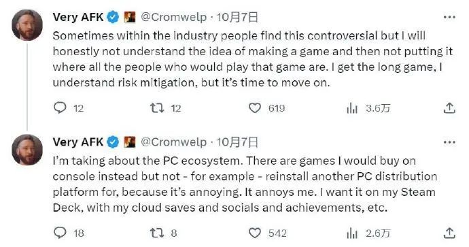This screenshot has height=247, width=469.
Task: Open @Cromwelp handle in second tweet
Action: tap(173, 142)
